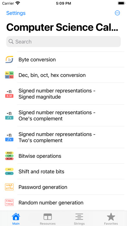Tap the 2's complement icon

coord(9,137)
